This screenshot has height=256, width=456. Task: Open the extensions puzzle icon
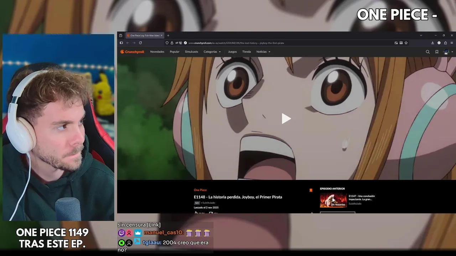click(445, 43)
